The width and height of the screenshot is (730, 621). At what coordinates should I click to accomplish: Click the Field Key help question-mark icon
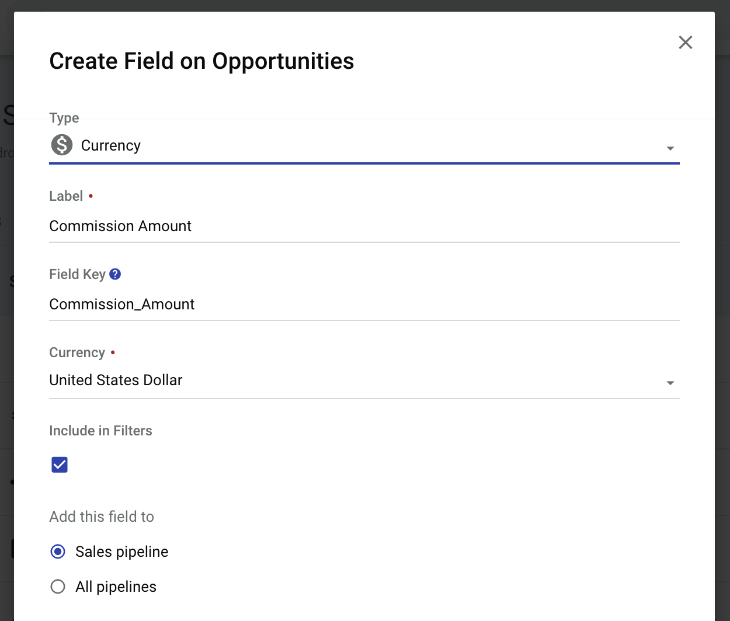tap(115, 274)
